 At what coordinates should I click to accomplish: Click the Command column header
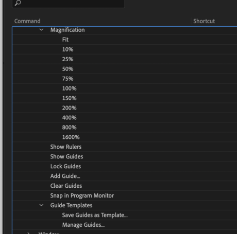click(x=27, y=21)
